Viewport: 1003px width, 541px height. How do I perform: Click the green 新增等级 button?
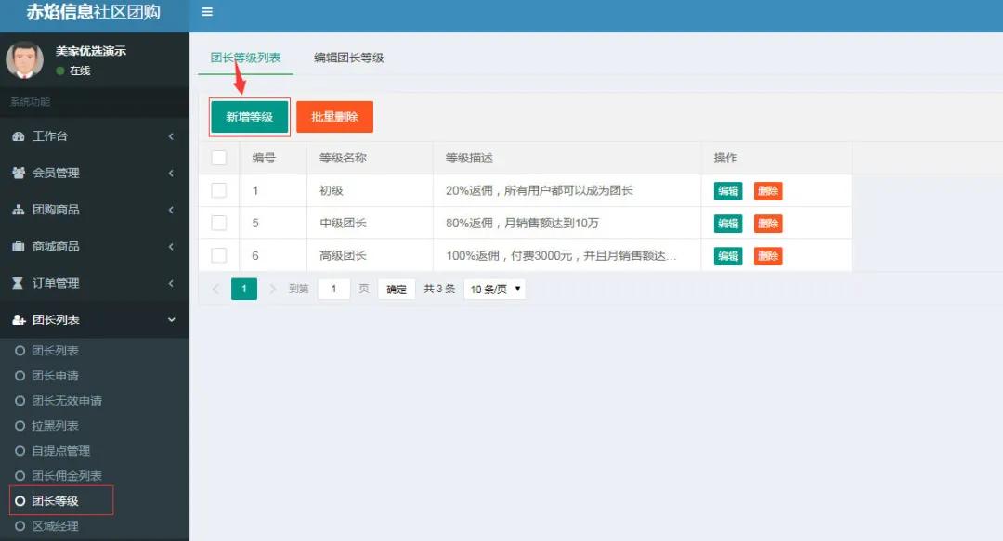point(249,116)
